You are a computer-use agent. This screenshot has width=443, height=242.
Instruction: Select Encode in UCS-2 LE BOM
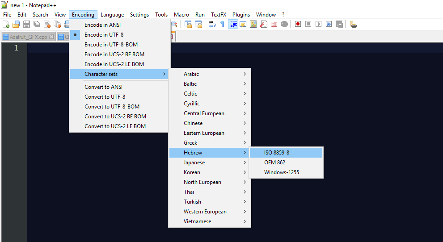coord(120,64)
